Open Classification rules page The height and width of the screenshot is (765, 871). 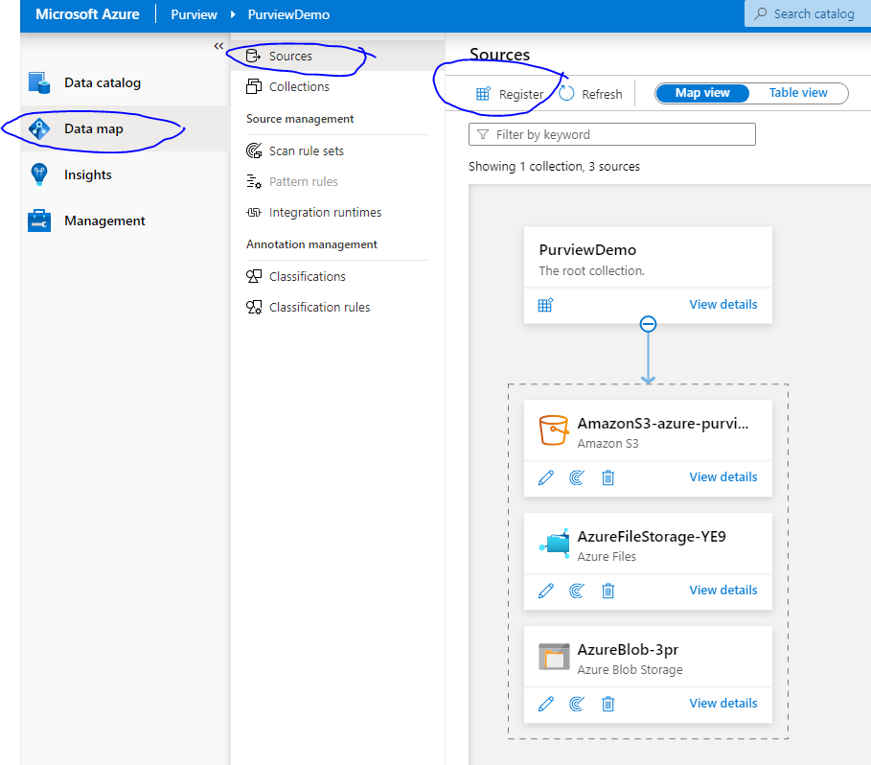pyautogui.click(x=337, y=307)
